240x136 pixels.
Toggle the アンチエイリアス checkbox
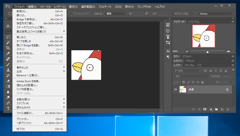click(71, 13)
